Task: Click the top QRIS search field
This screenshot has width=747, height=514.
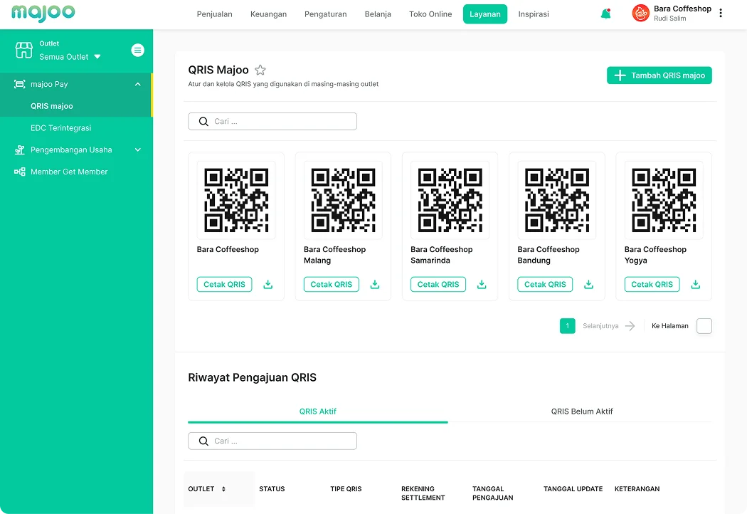Action: point(272,122)
